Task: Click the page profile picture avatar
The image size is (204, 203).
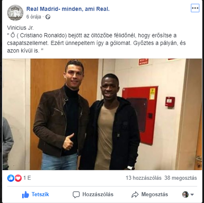Action: [x=15, y=13]
